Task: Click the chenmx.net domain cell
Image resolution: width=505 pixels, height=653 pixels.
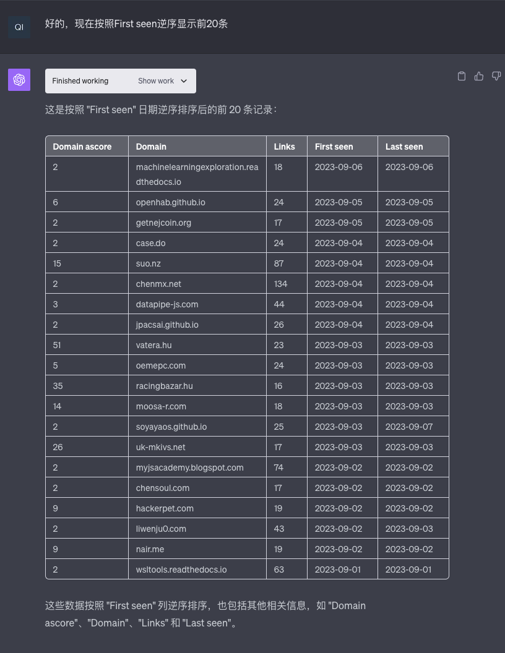Action: click(x=158, y=284)
